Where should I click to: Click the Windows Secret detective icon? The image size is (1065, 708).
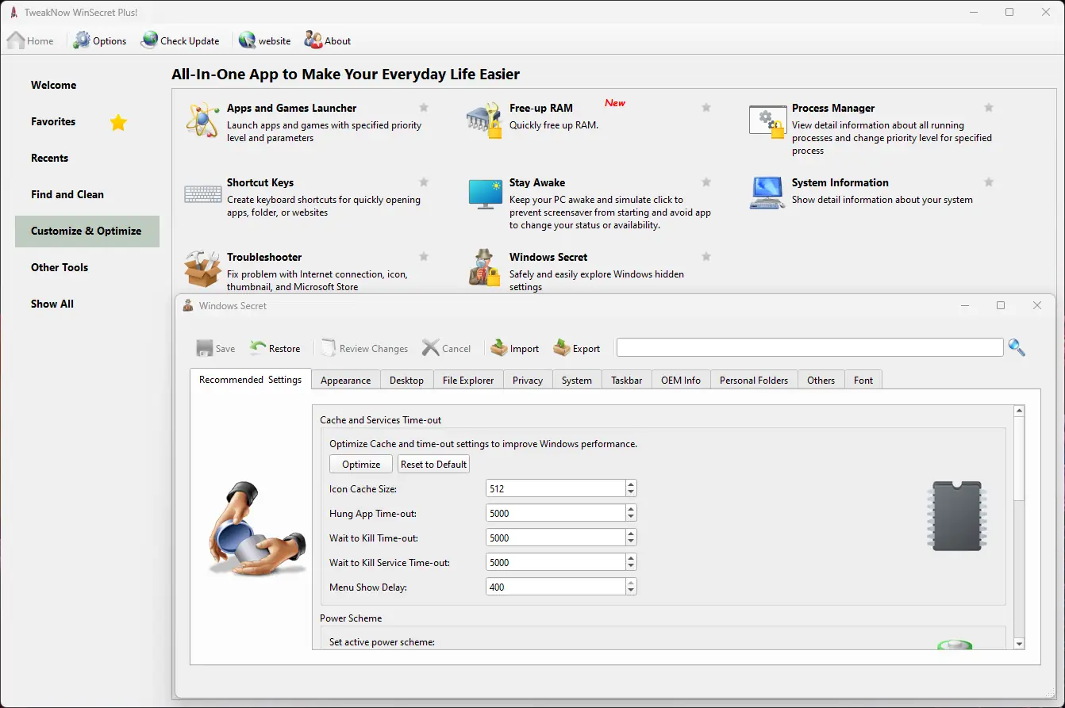pyautogui.click(x=484, y=268)
